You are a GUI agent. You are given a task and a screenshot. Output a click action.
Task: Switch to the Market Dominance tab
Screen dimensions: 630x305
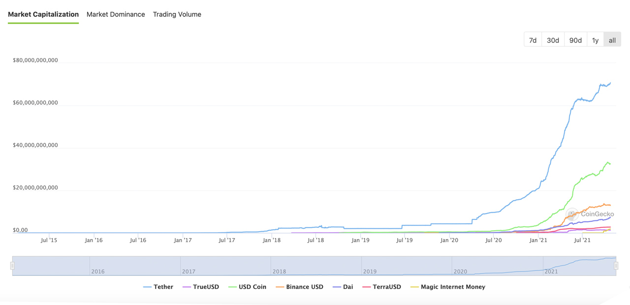coord(116,14)
